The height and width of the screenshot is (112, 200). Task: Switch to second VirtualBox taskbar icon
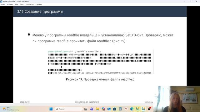143,109
